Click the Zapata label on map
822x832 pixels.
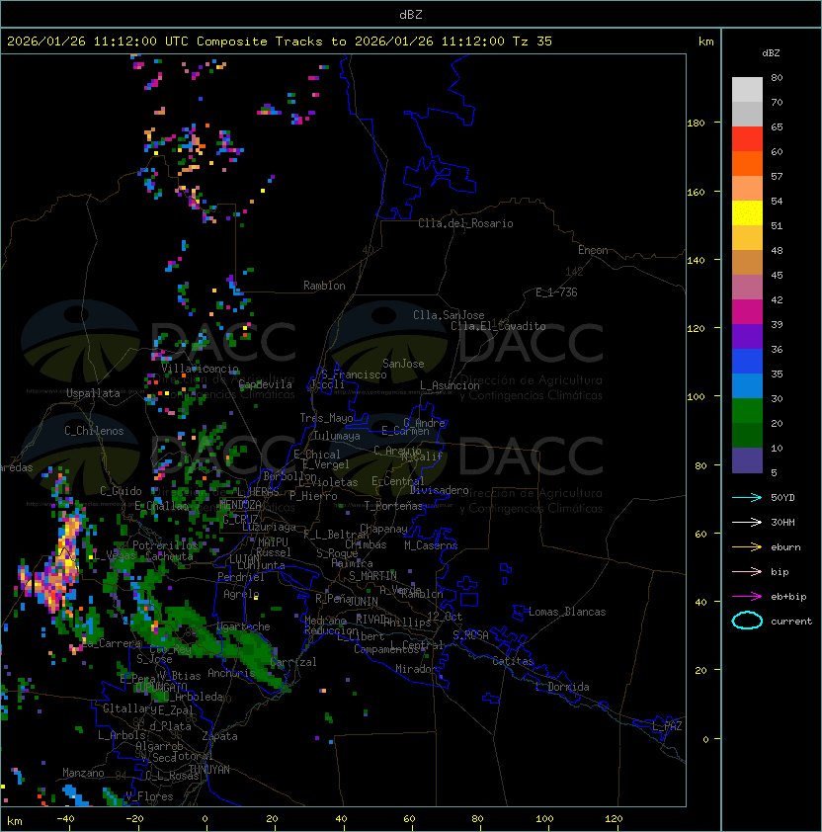(219, 736)
